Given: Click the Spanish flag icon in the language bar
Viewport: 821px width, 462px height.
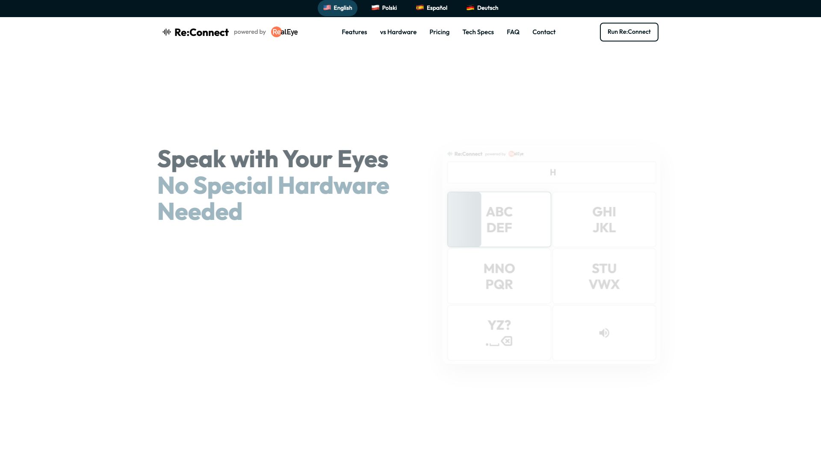Looking at the screenshot, I should tap(419, 8).
